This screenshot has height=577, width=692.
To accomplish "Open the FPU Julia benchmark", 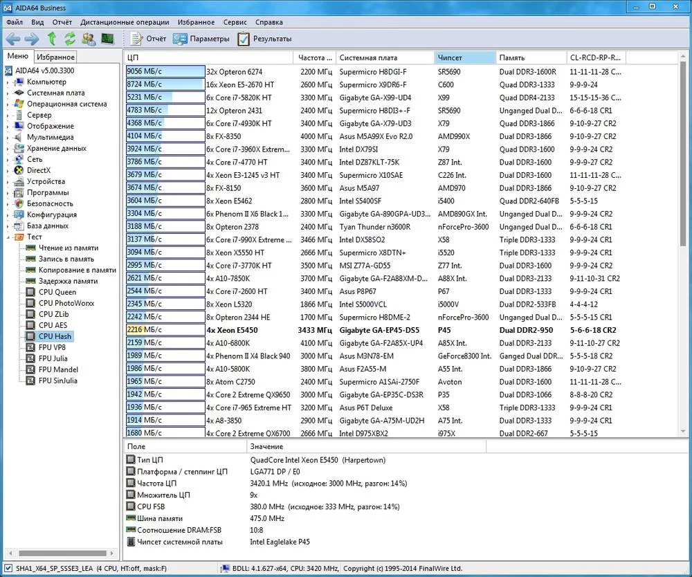I will click(53, 358).
